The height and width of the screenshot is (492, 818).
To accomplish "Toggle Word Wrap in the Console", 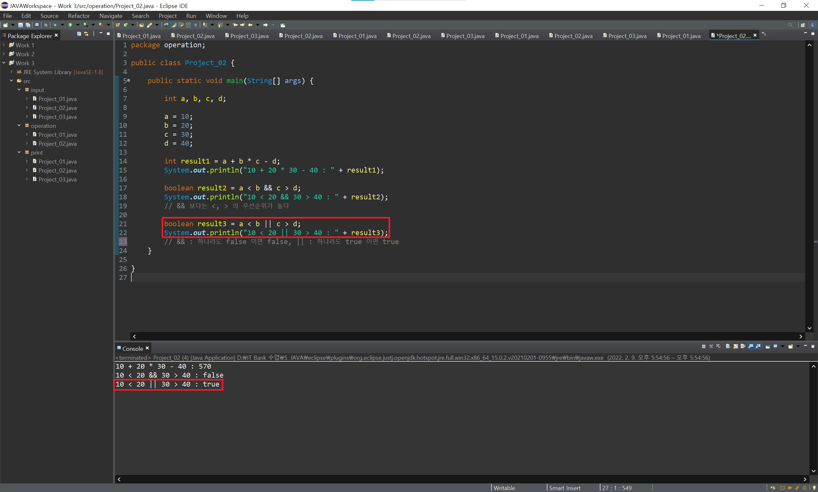I will tap(743, 346).
